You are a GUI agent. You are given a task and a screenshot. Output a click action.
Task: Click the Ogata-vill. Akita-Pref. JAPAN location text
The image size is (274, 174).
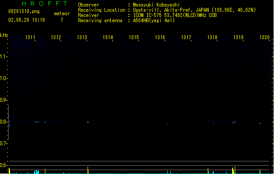194,10
